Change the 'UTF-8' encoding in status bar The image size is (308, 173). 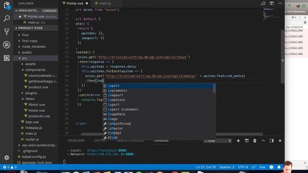[x=243, y=167]
